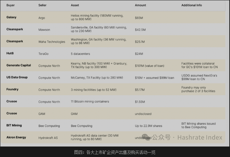
Task: Click the $5.17M amount
Action: tap(140, 90)
